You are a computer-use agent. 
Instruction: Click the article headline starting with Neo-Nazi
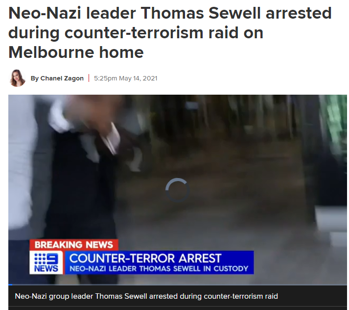point(170,32)
